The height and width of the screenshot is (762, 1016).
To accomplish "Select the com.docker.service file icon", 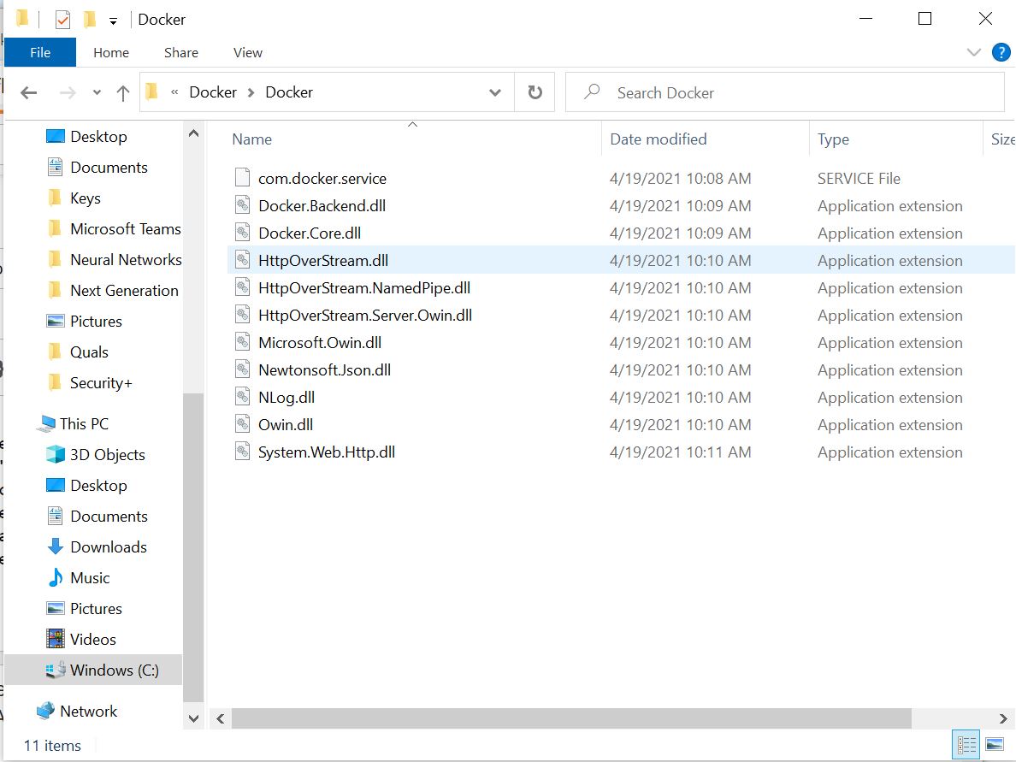I will (242, 178).
